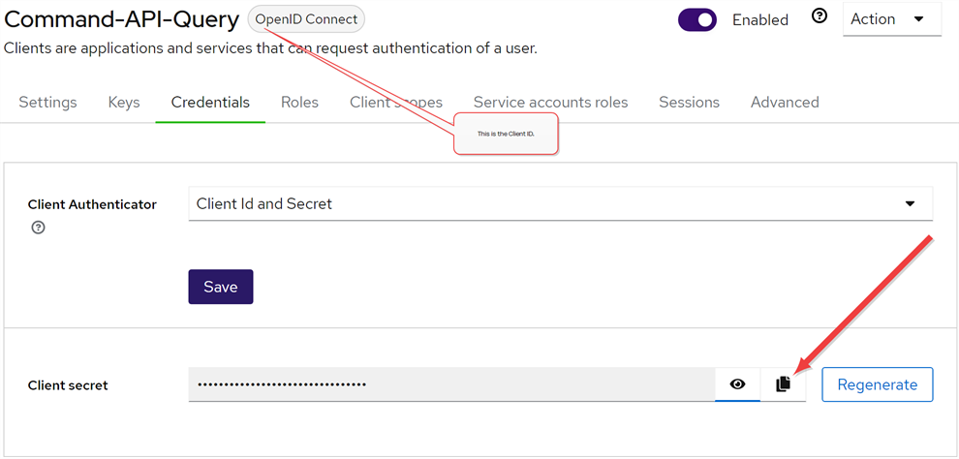959x459 pixels.
Task: Click the Action dropdown caret arrow
Action: point(918,19)
